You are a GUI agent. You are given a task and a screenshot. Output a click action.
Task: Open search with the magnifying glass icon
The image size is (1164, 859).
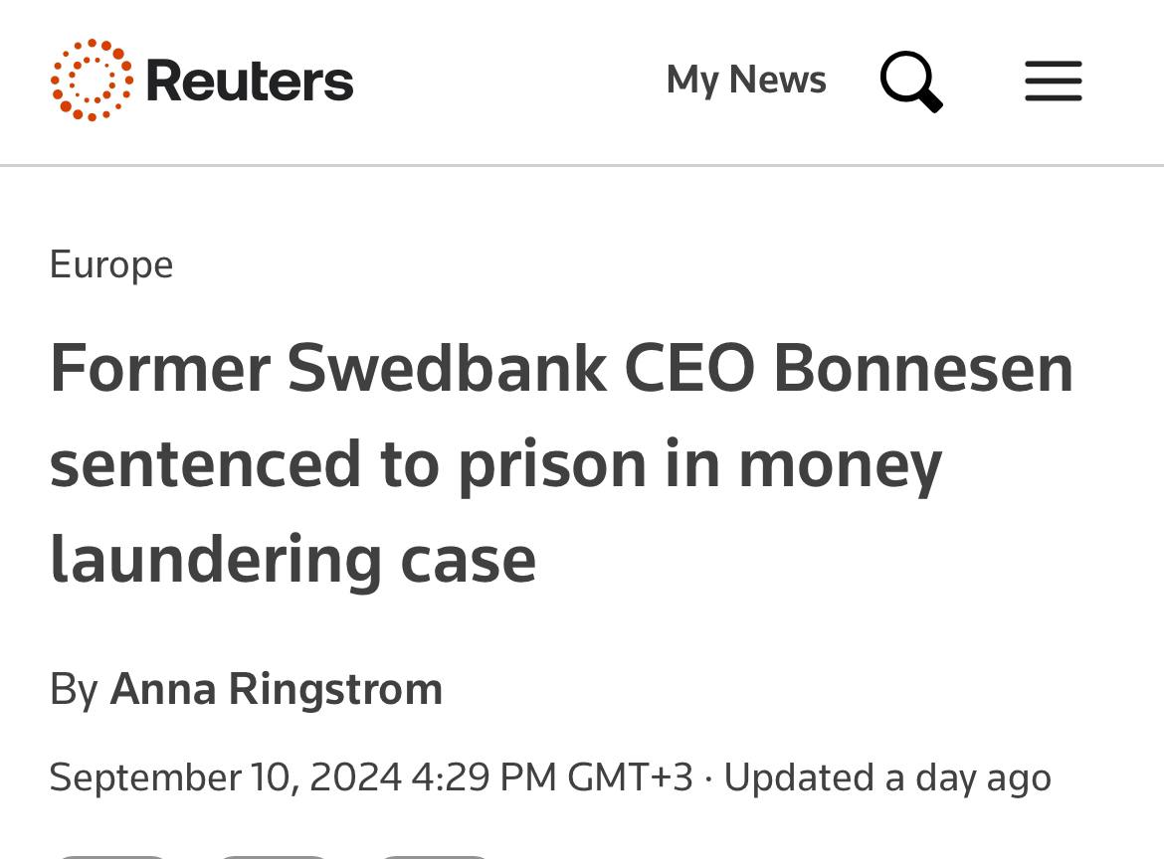pos(910,82)
